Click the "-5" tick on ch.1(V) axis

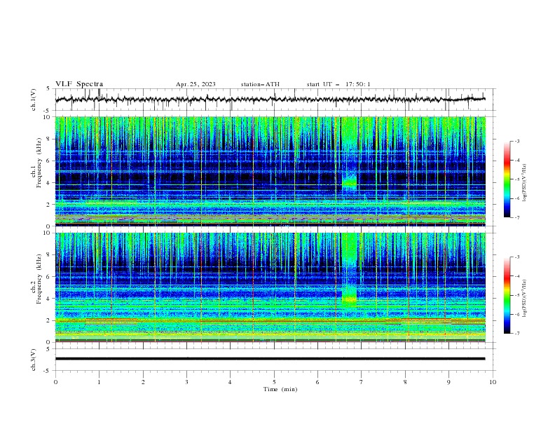tap(48, 111)
